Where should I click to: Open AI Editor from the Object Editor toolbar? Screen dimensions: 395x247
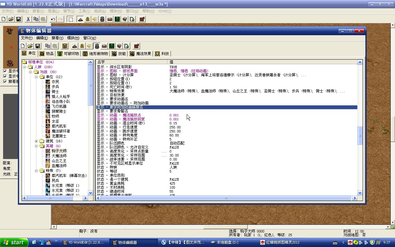point(112,46)
